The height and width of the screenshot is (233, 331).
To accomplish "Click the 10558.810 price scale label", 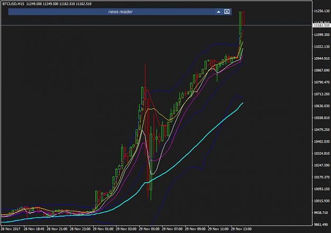I will tap(321, 118).
